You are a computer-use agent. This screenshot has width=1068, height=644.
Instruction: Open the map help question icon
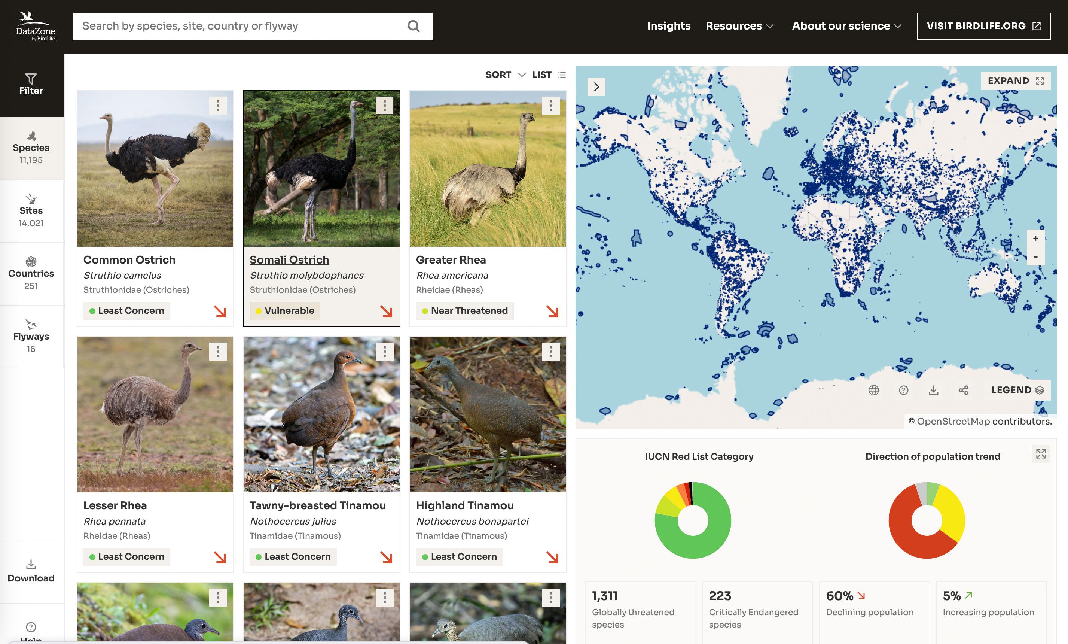[903, 390]
